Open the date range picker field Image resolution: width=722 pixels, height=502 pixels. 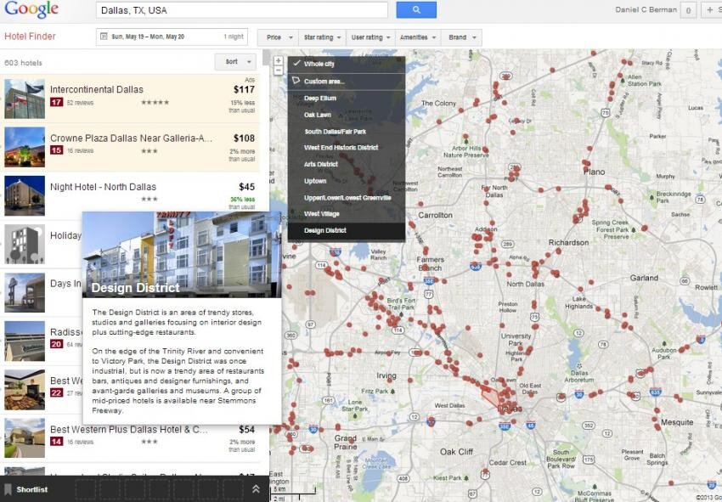(172, 37)
